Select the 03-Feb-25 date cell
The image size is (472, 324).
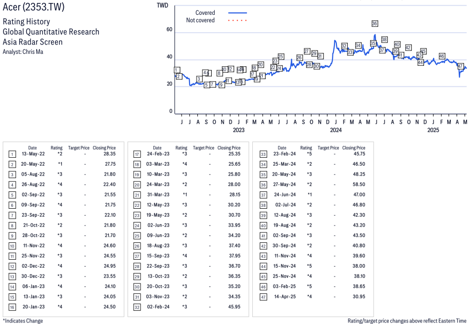(284, 286)
